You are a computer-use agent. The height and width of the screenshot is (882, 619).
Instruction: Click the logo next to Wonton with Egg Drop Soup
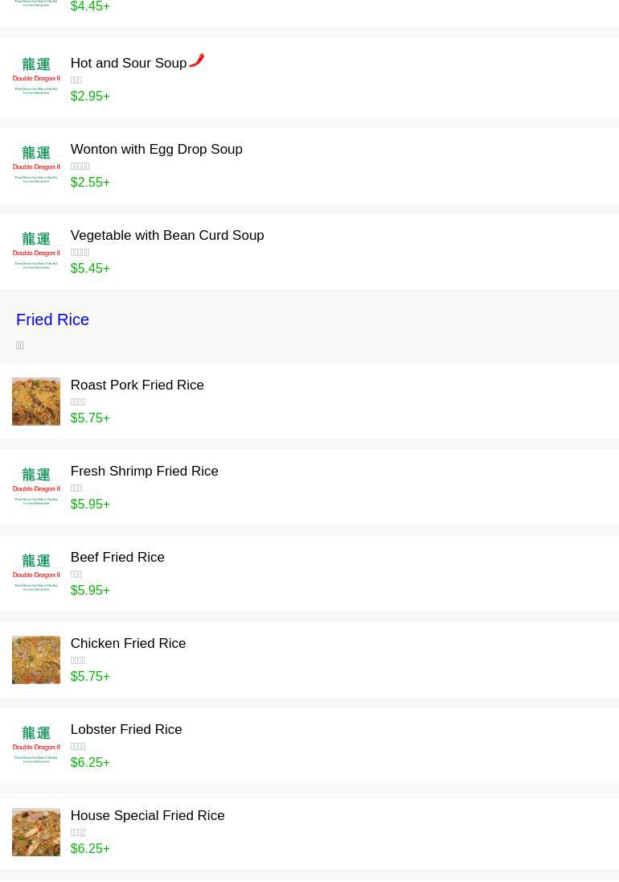tap(36, 166)
